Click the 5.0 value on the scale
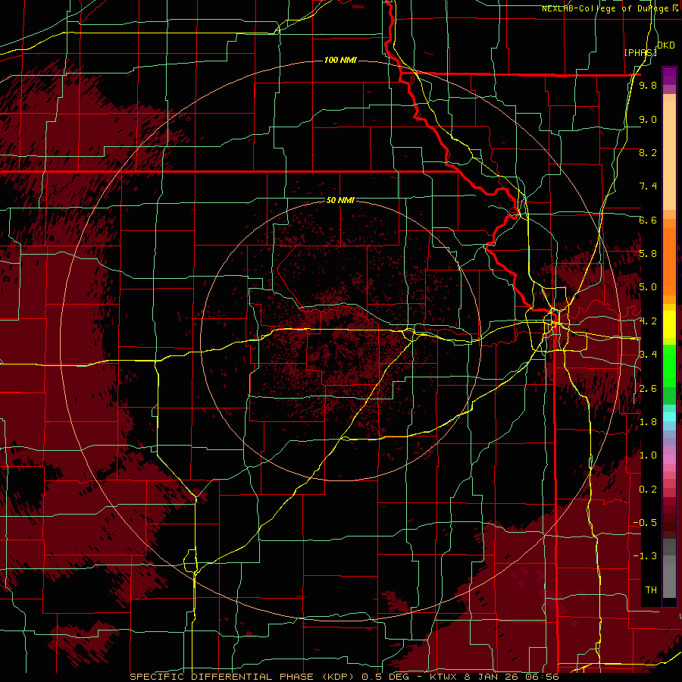This screenshot has width=682, height=682. point(648,287)
